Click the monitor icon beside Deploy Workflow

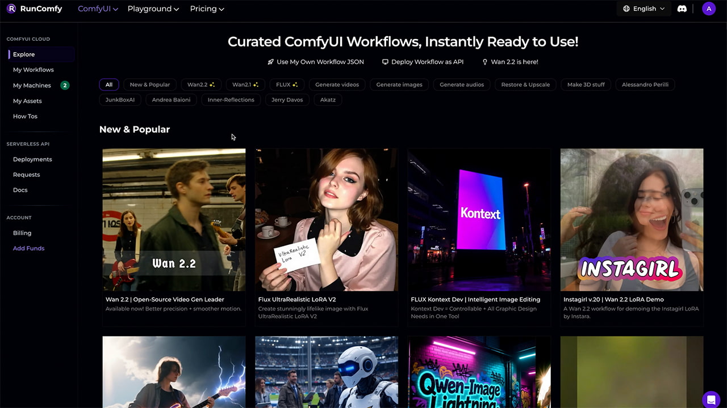tap(385, 62)
